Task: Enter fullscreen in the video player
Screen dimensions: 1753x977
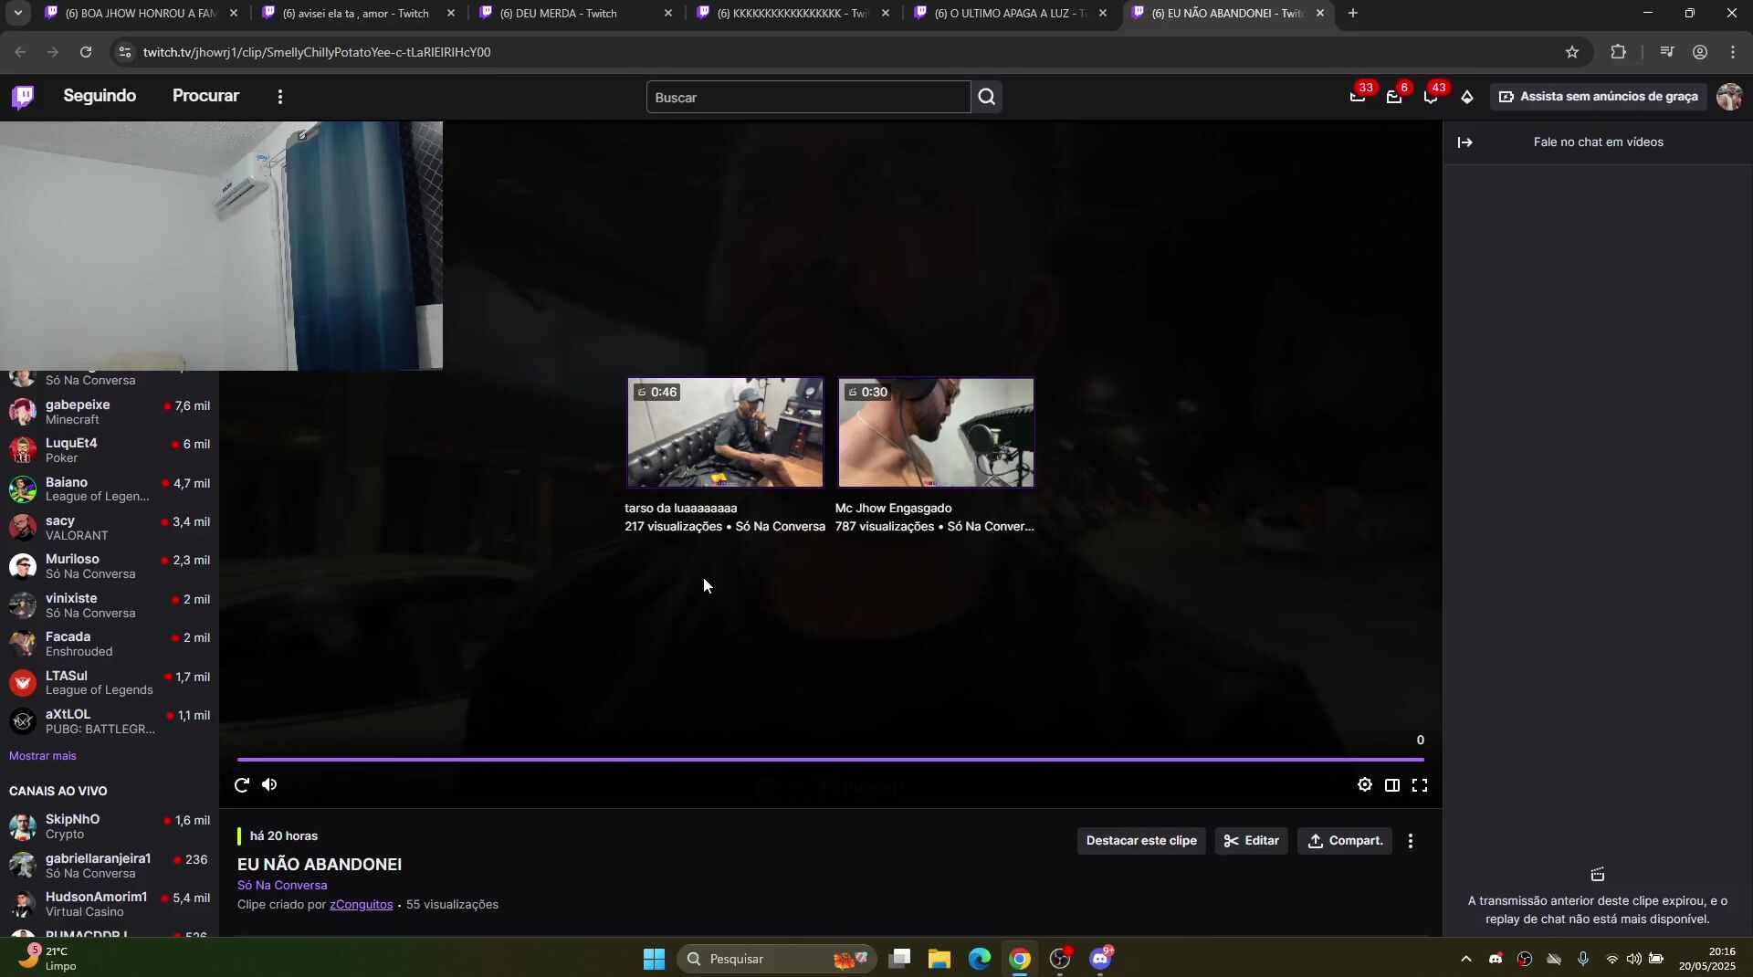Action: point(1420,785)
